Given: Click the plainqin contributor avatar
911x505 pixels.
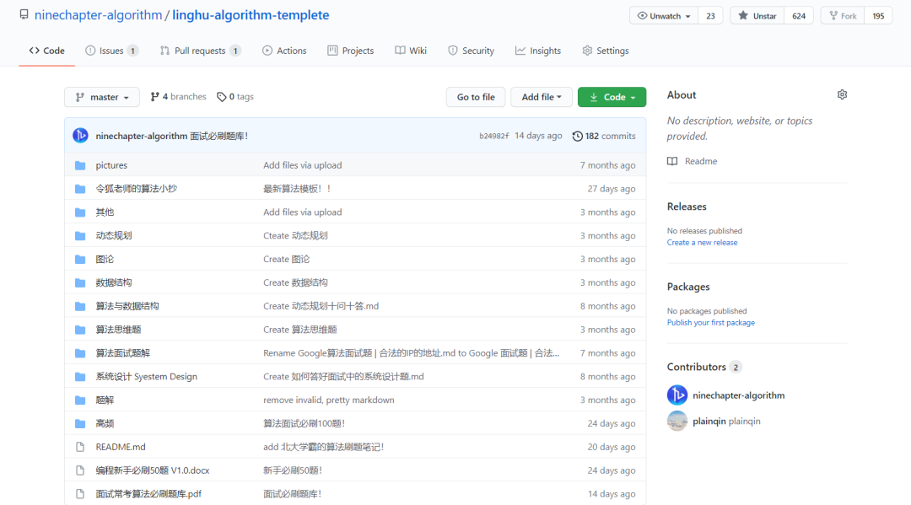Looking at the screenshot, I should tap(677, 421).
